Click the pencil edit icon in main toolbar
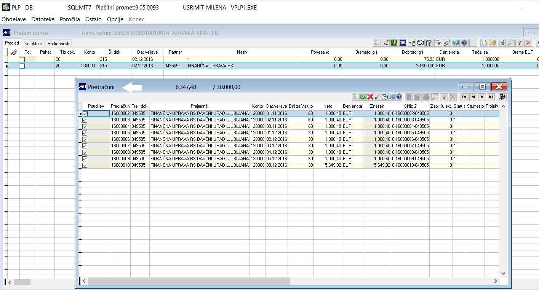Image resolution: width=539 pixels, height=290 pixels. coord(385,43)
